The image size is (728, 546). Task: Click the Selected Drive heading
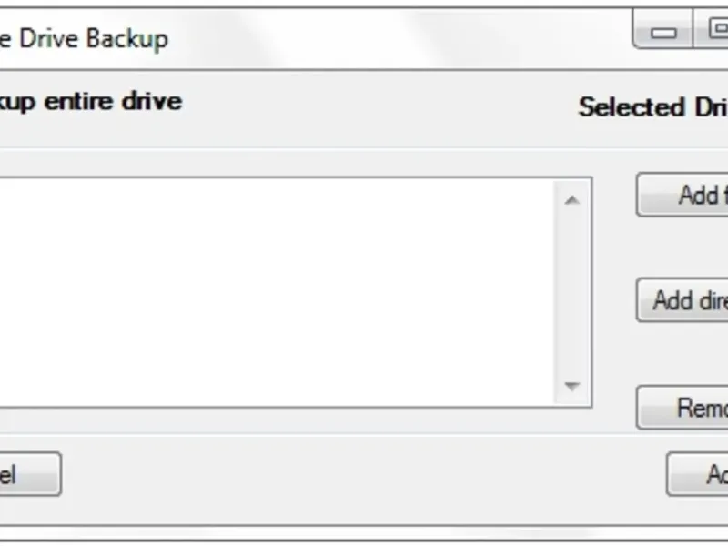(x=652, y=106)
